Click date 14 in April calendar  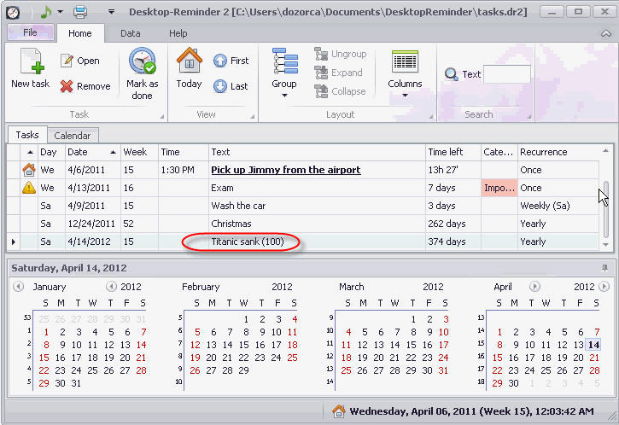click(x=593, y=345)
